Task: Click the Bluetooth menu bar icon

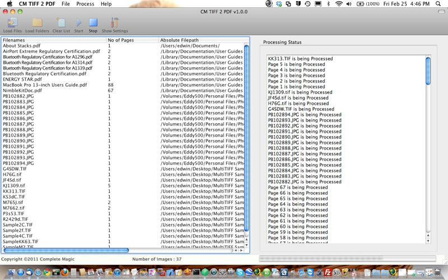Action: [x=328, y=4]
